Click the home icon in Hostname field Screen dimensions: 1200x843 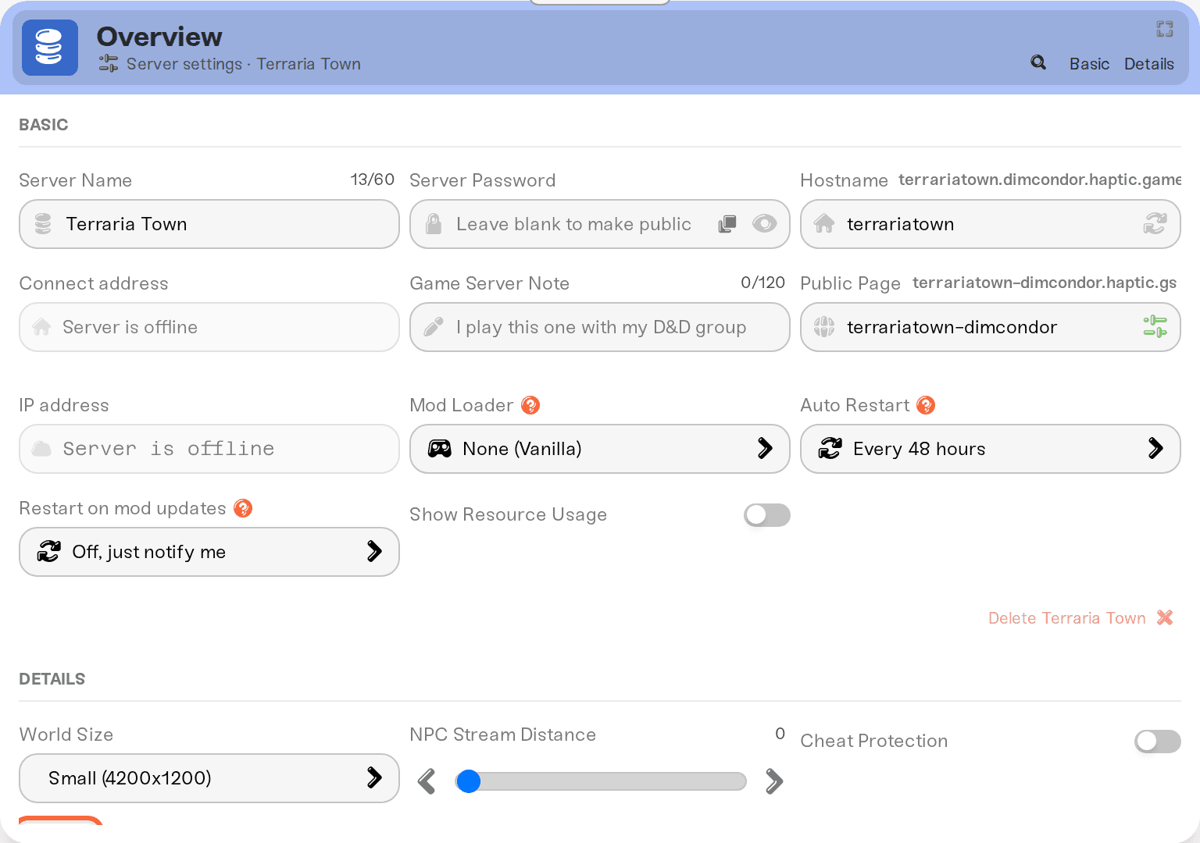coord(824,224)
